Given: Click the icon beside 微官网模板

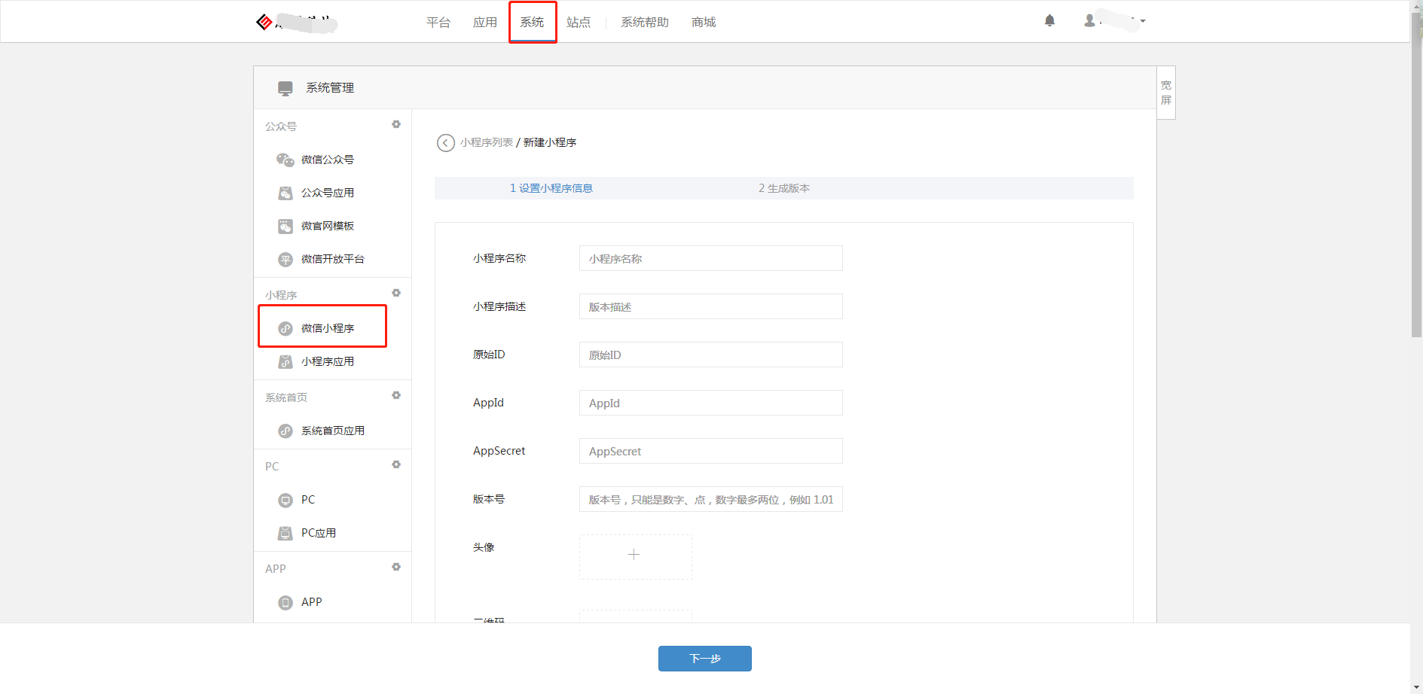Looking at the screenshot, I should pyautogui.click(x=286, y=226).
